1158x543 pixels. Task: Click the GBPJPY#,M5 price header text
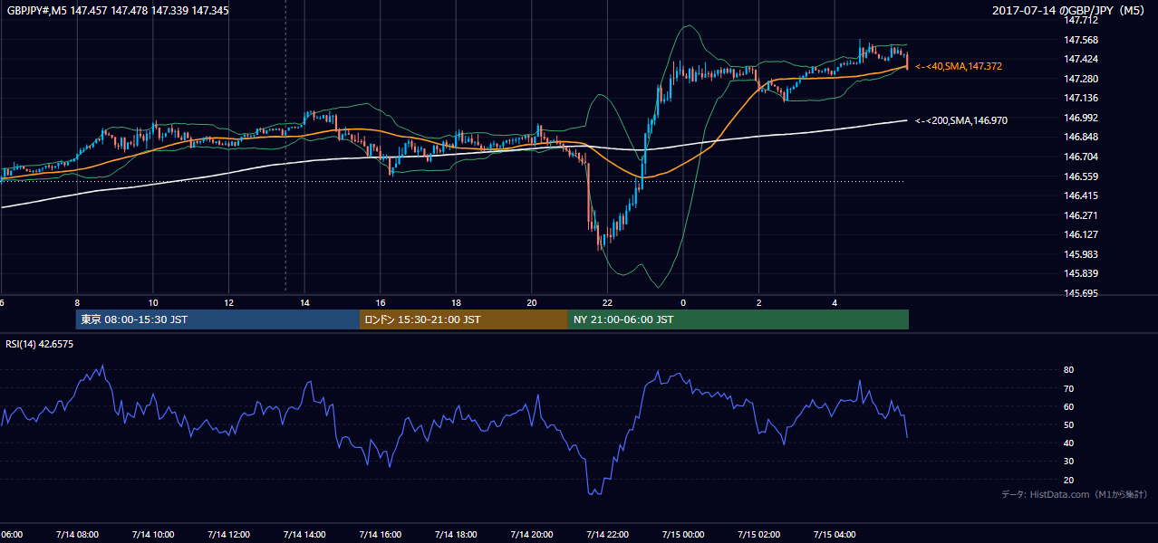pos(118,10)
